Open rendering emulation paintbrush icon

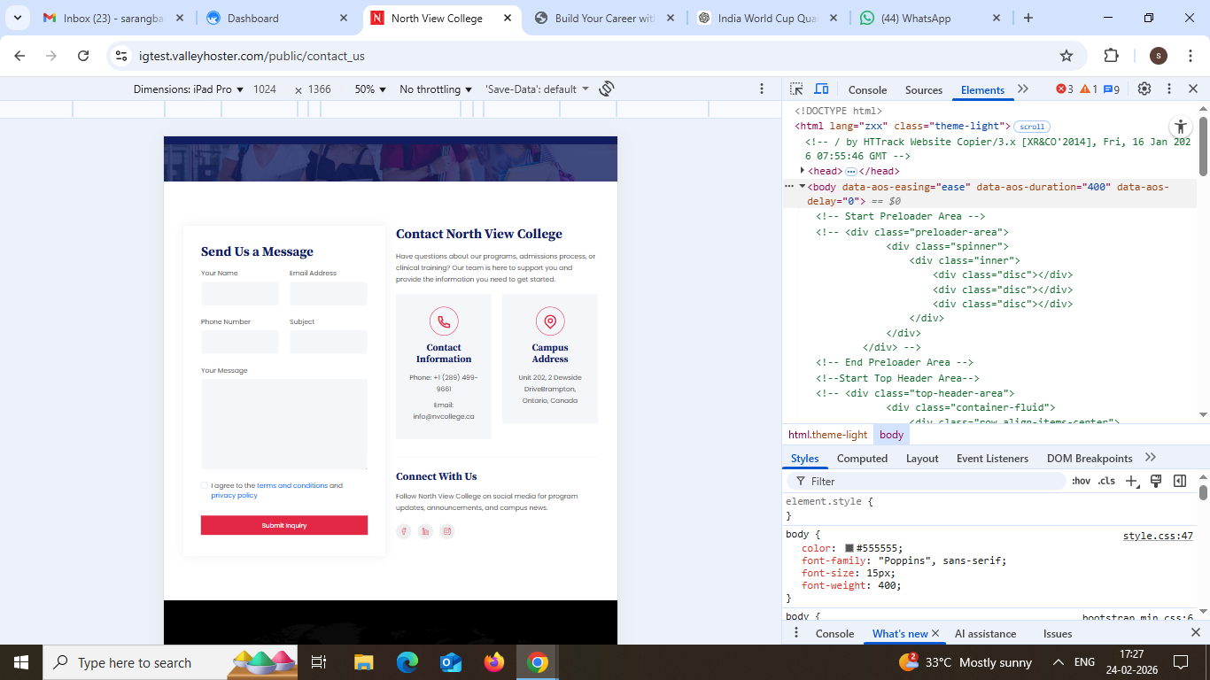coord(1156,481)
